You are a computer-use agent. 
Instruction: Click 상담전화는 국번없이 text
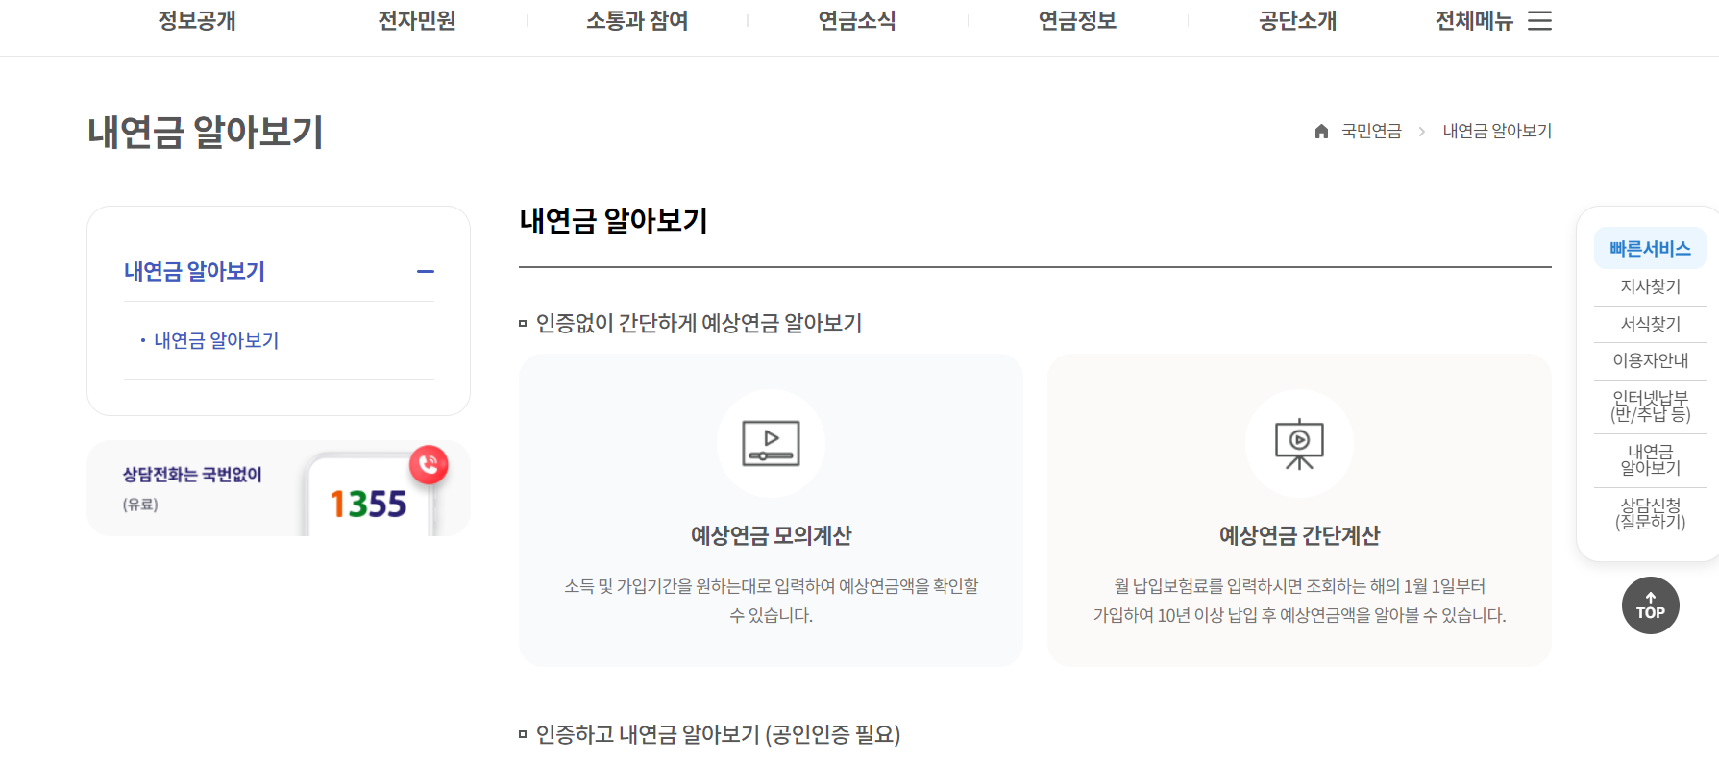click(x=192, y=475)
